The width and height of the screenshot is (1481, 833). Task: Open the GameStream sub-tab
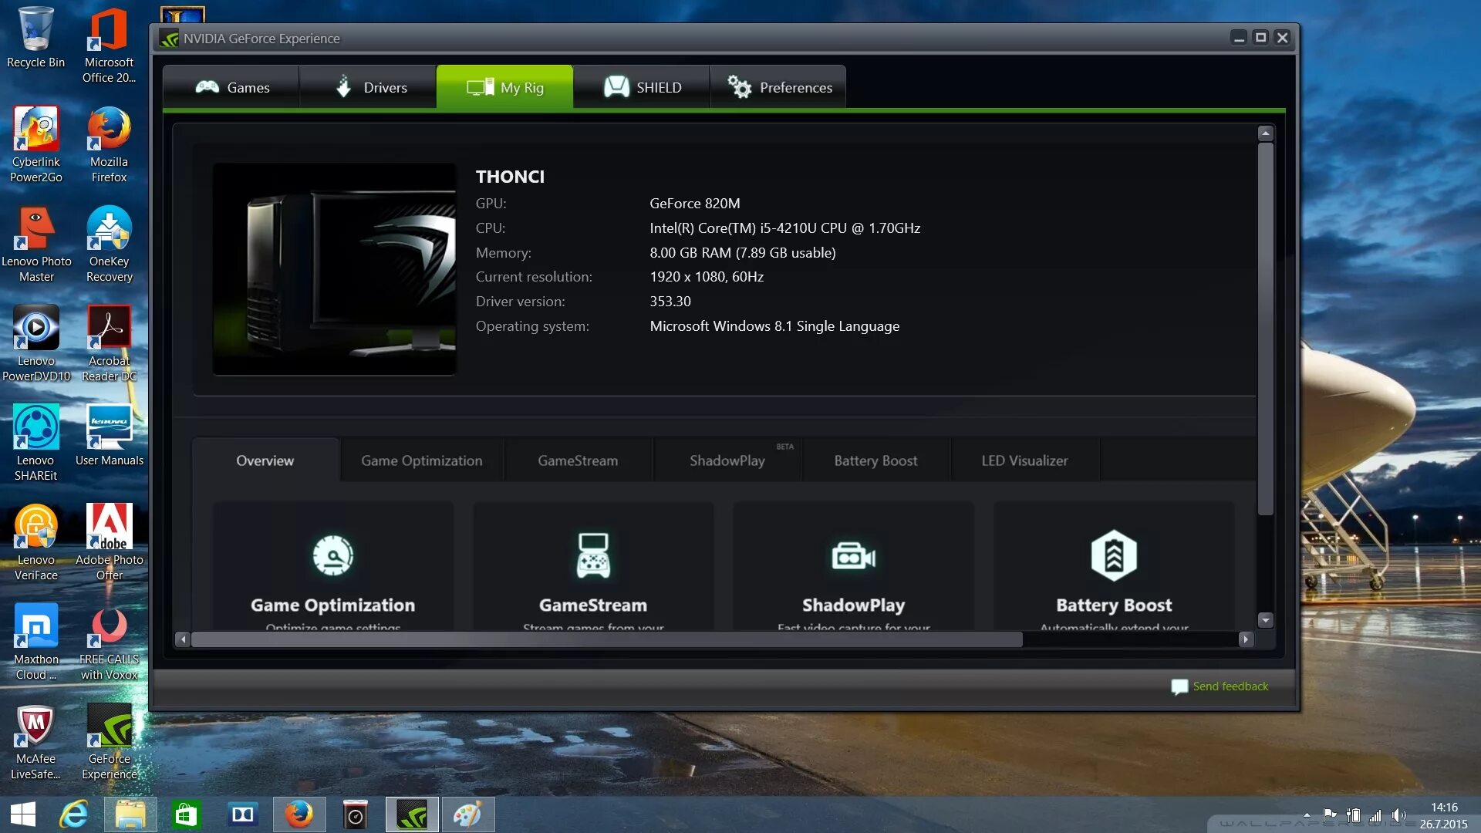pos(578,460)
